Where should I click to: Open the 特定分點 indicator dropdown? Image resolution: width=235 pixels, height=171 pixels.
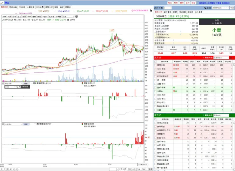[x=13, y=83]
